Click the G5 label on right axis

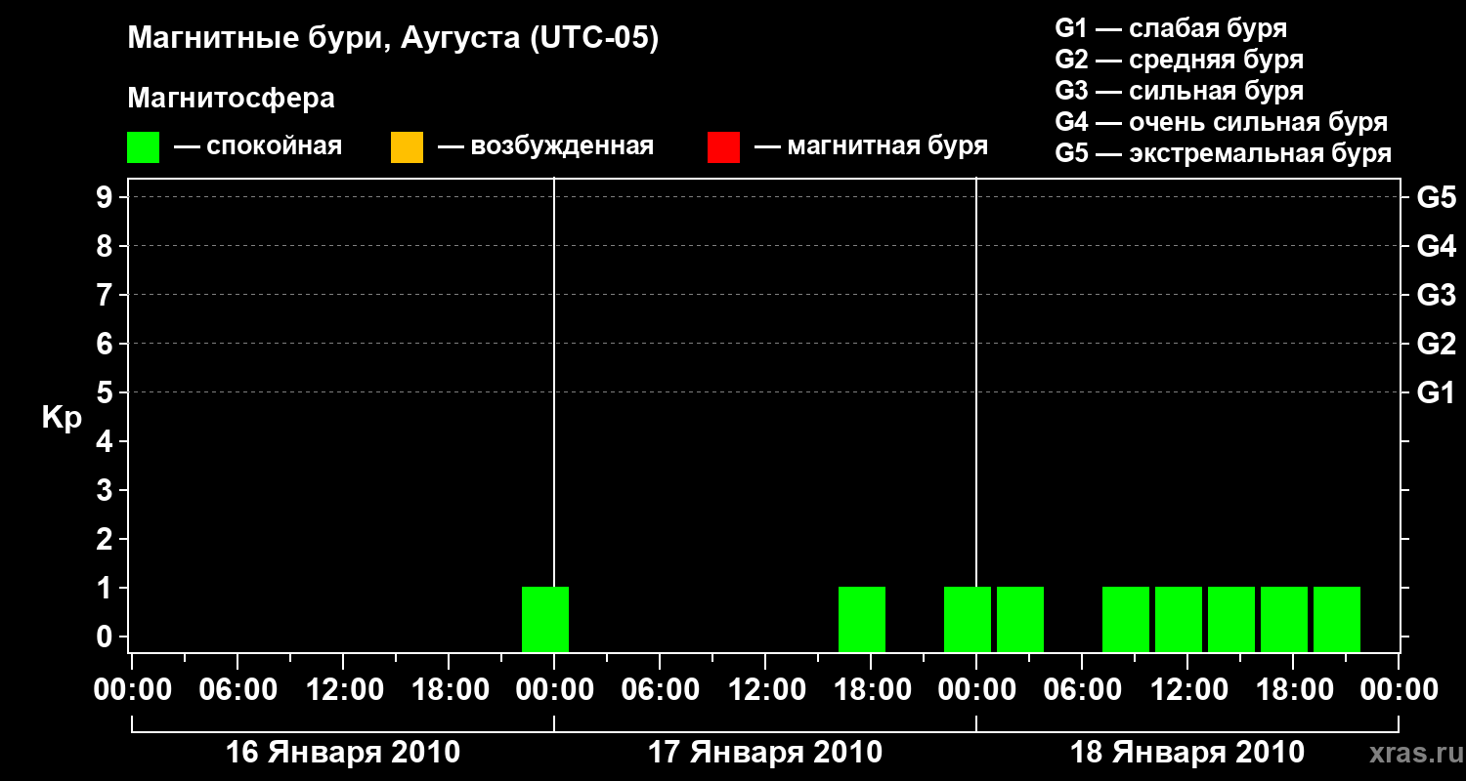pos(1437,197)
